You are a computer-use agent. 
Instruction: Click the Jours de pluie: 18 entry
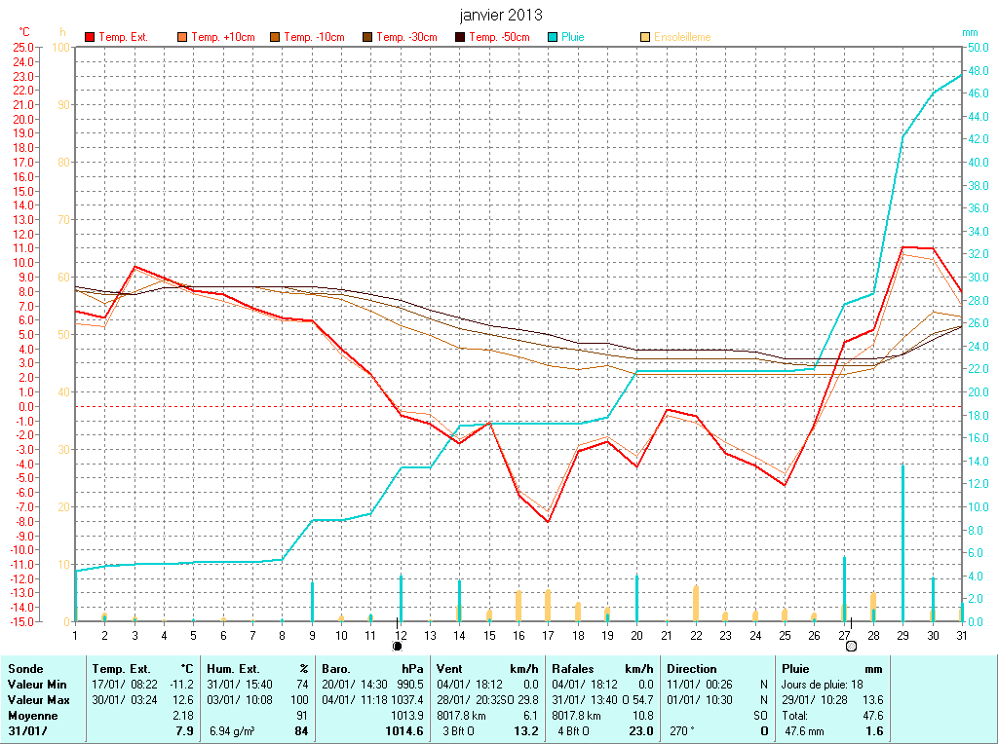point(819,685)
